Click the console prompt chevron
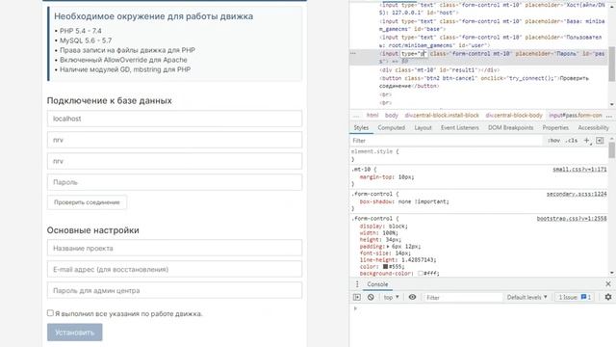Screen dimensions: 616x347 click(355, 308)
